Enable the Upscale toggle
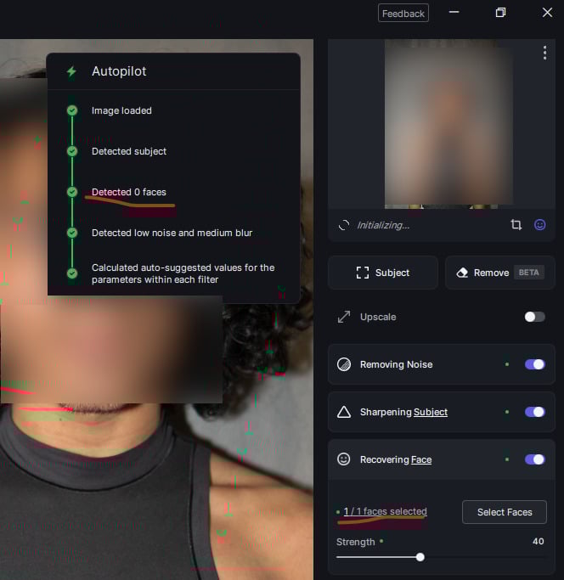Screen dimensions: 564x580 tap(534, 317)
